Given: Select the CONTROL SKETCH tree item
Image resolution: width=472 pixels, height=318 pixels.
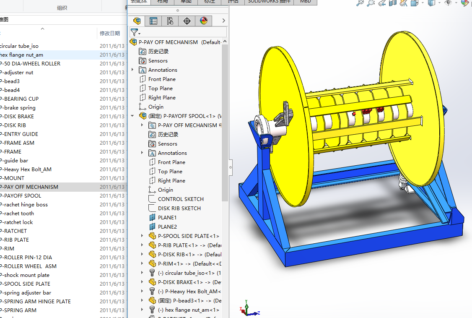Looking at the screenshot, I should (181, 199).
